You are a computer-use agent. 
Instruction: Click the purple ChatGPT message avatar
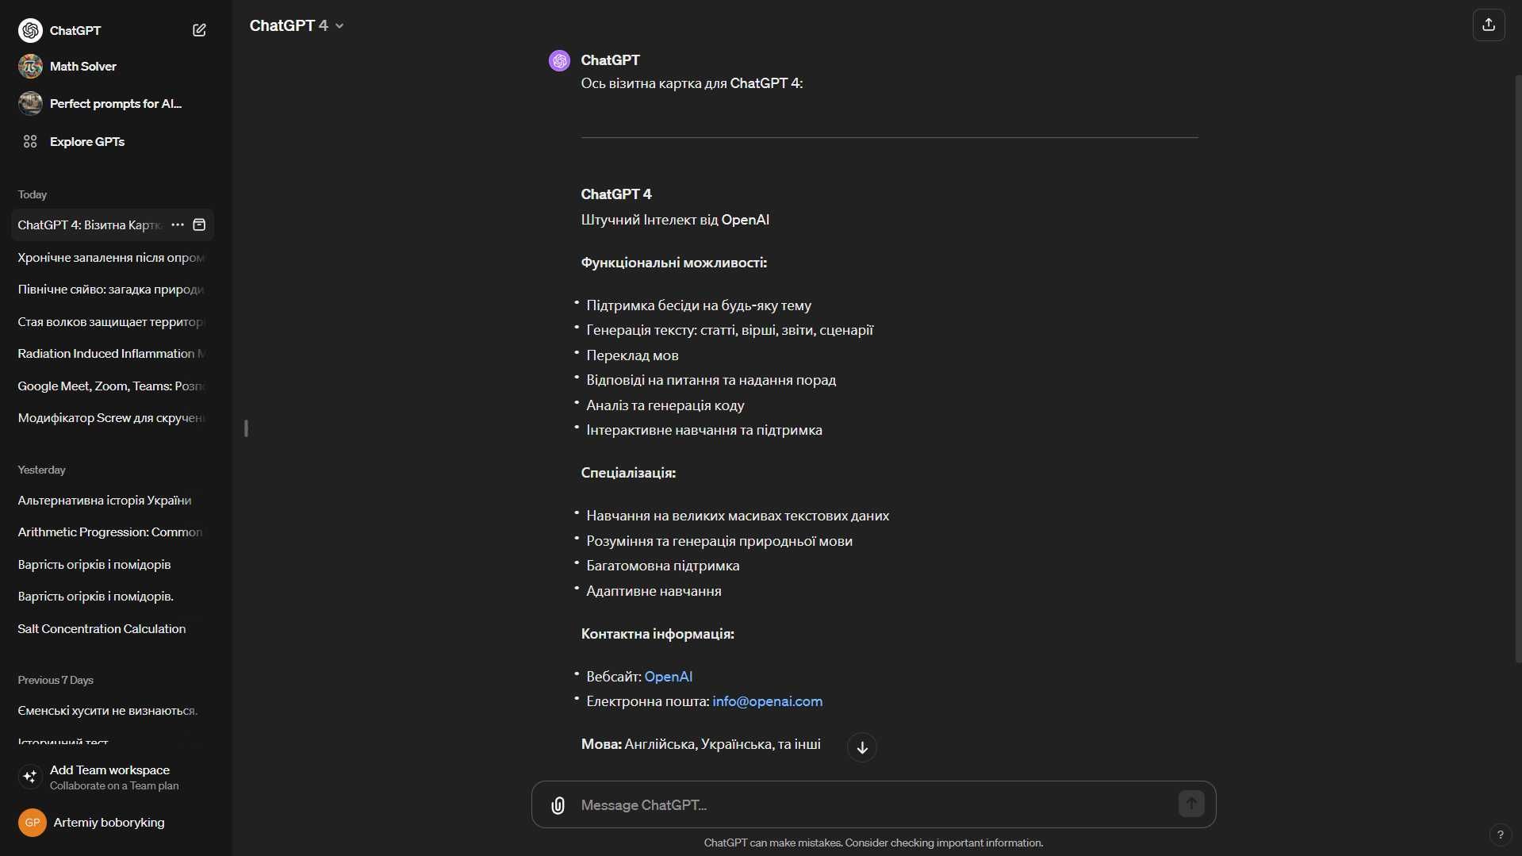(x=559, y=60)
